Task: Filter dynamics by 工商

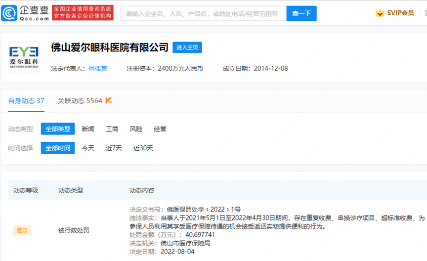Action: pos(112,129)
